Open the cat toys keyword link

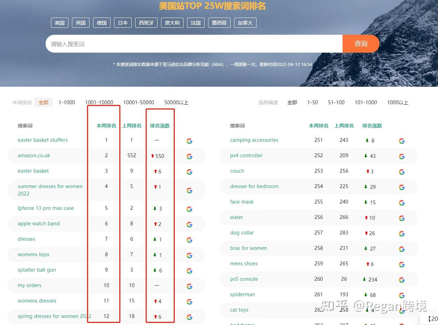(x=239, y=310)
